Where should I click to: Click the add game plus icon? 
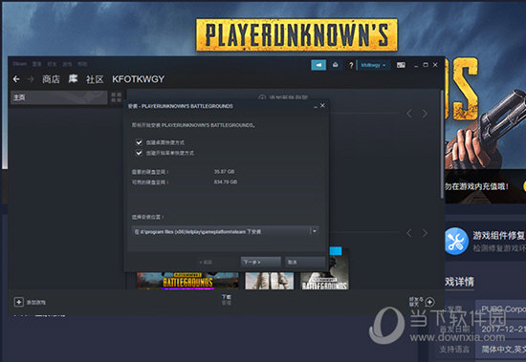coord(19,302)
